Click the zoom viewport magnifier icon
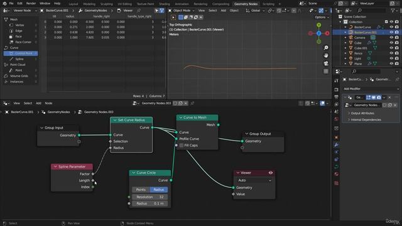The image size is (402, 226). click(x=326, y=48)
